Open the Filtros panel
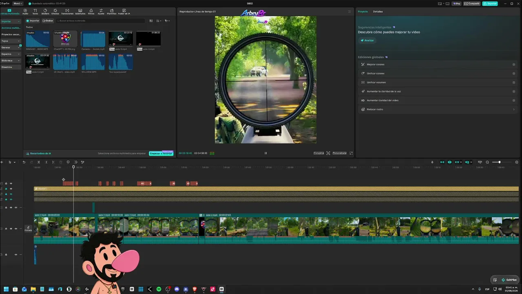Image resolution: width=522 pixels, height=294 pixels. tap(91, 12)
